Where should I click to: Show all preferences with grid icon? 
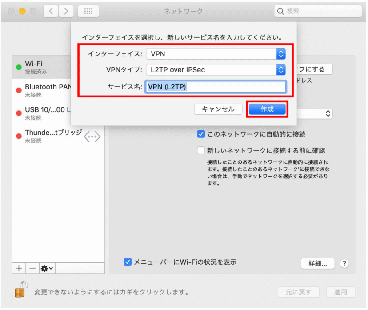[88, 11]
